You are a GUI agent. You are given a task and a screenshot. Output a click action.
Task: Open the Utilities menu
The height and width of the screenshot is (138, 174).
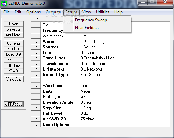point(102,12)
